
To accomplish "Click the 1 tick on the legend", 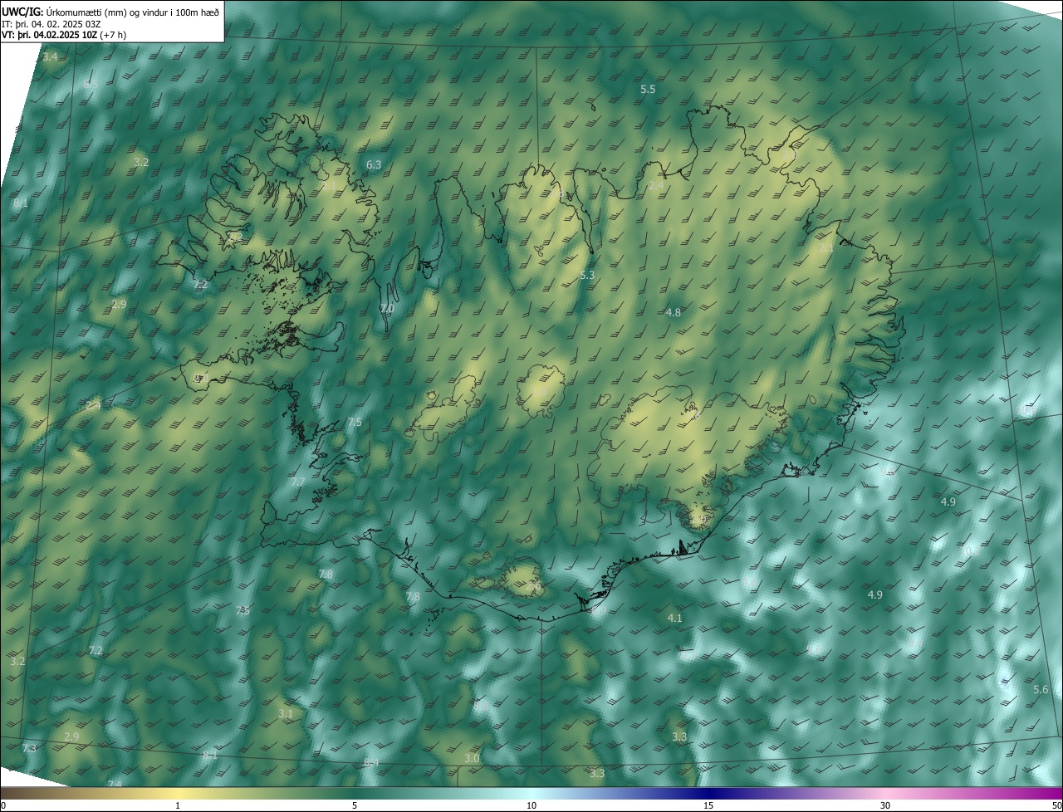I will tap(178, 805).
